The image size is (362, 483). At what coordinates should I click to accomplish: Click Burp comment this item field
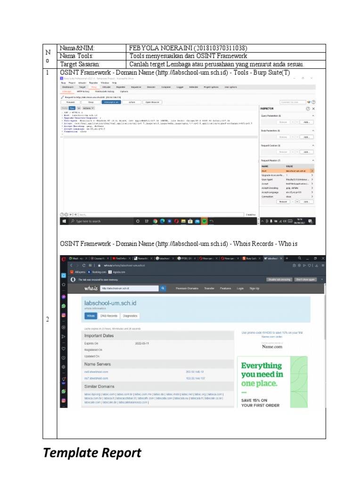pyautogui.click(x=292, y=102)
